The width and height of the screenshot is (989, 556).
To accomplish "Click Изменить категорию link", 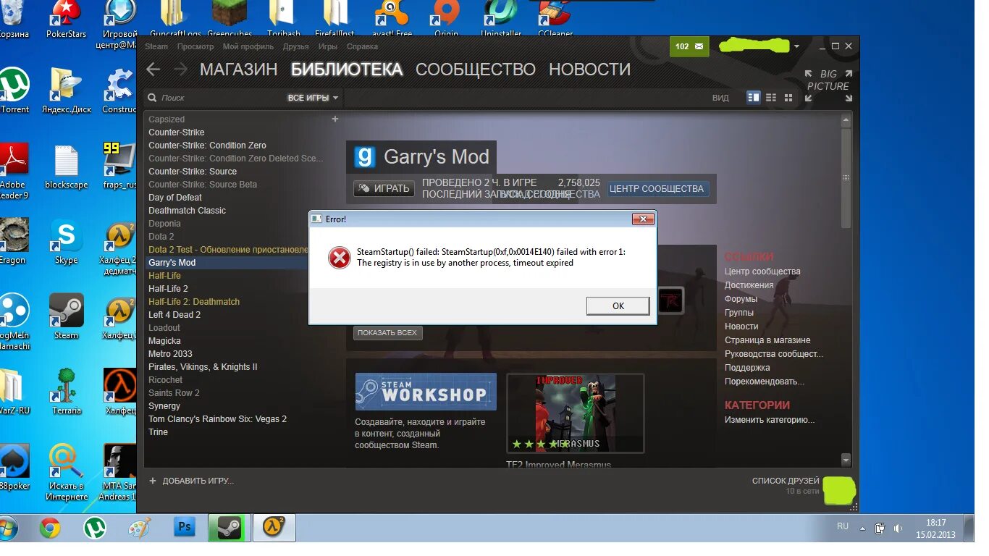I will click(770, 420).
